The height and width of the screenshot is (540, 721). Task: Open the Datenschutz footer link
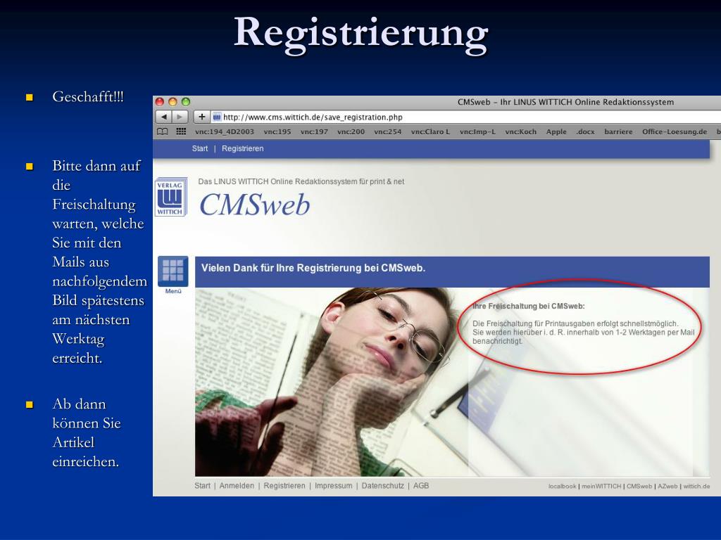[x=383, y=486]
